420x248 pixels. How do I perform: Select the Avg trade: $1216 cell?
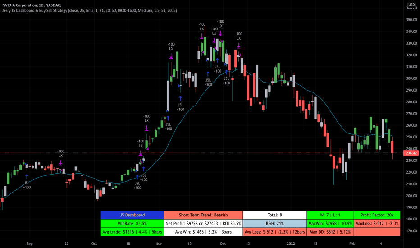tap(132, 232)
